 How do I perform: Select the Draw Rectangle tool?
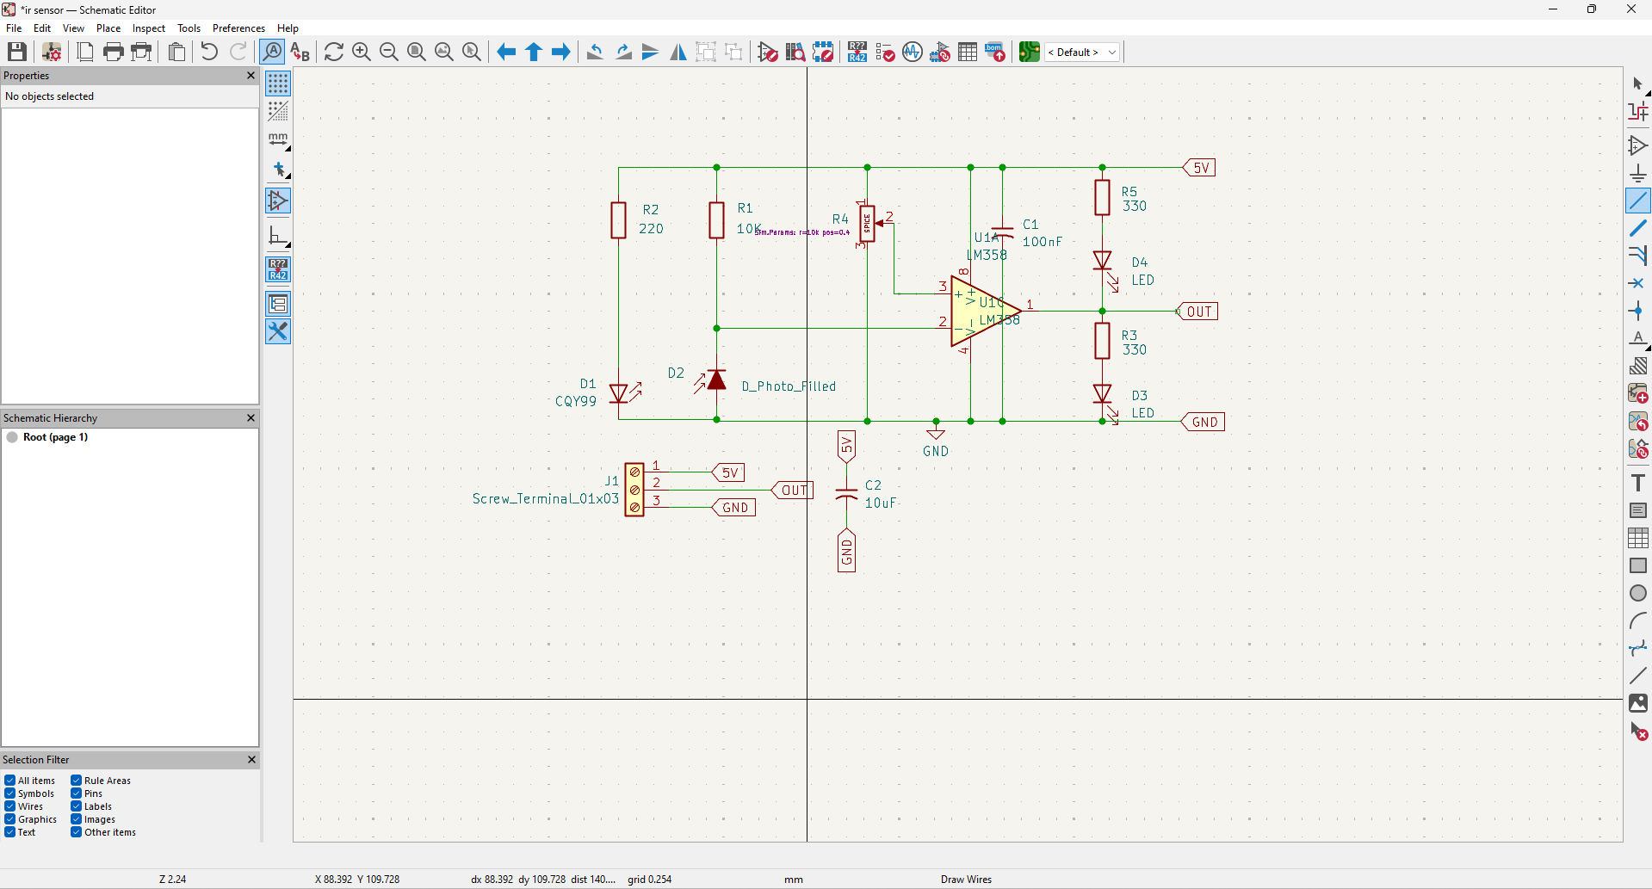pyautogui.click(x=1638, y=565)
